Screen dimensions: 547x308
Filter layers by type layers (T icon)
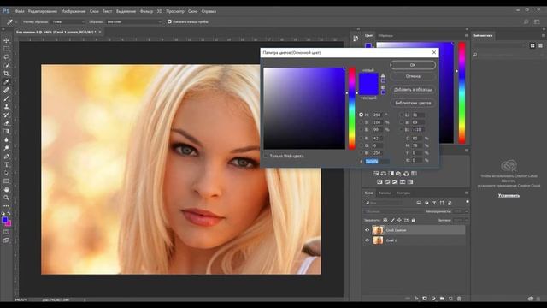434,203
